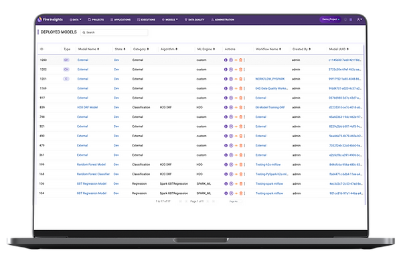Click the circled purple icon in row 490
The image size is (401, 263).
pyautogui.click(x=231, y=136)
